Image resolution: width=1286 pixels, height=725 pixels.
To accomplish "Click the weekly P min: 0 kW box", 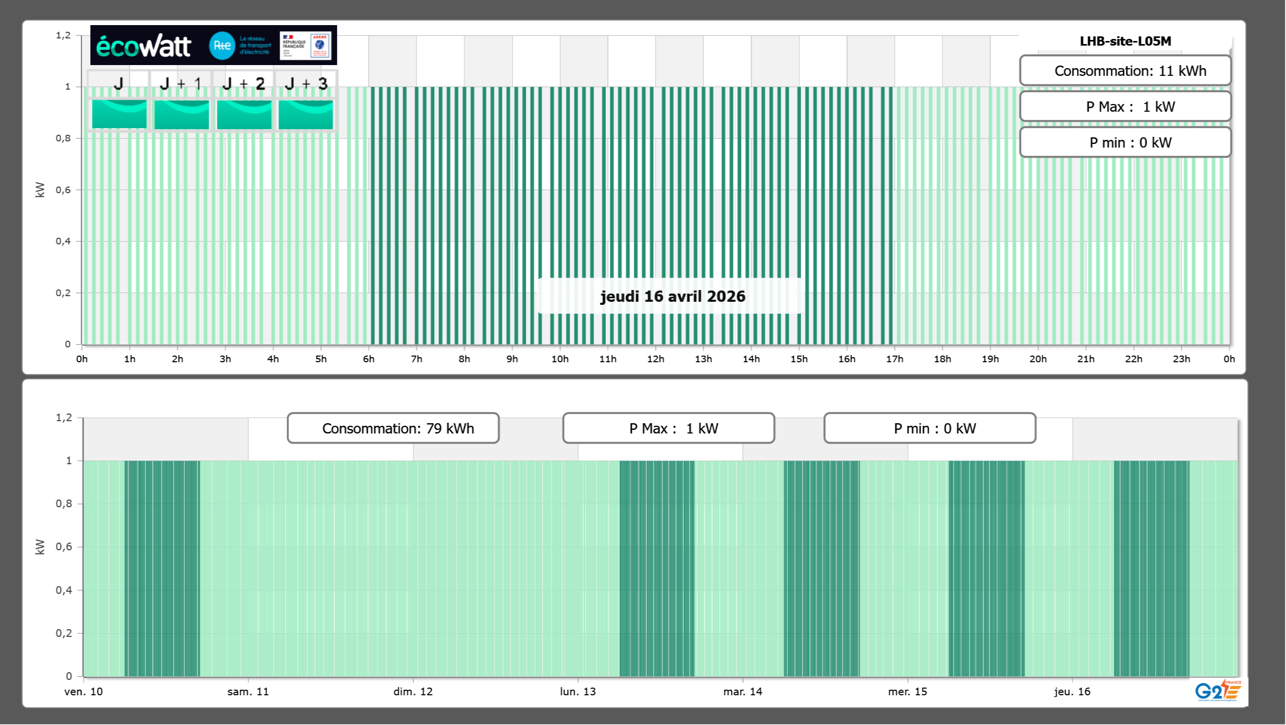I will [x=930, y=428].
